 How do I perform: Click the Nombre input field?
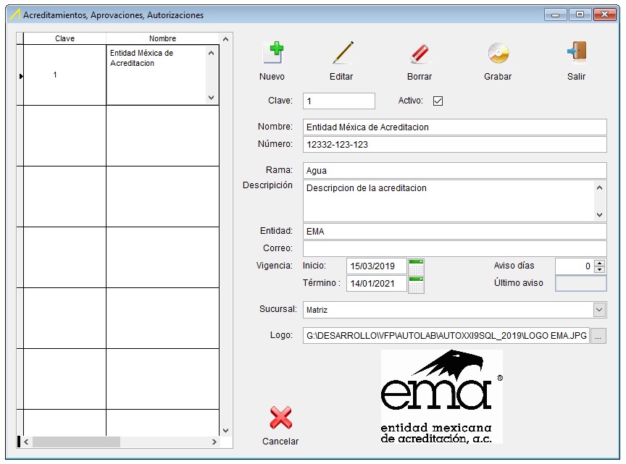click(x=455, y=127)
